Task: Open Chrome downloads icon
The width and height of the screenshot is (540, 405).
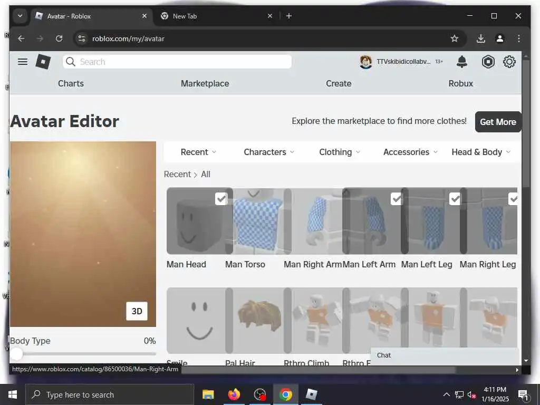Action: point(481,38)
